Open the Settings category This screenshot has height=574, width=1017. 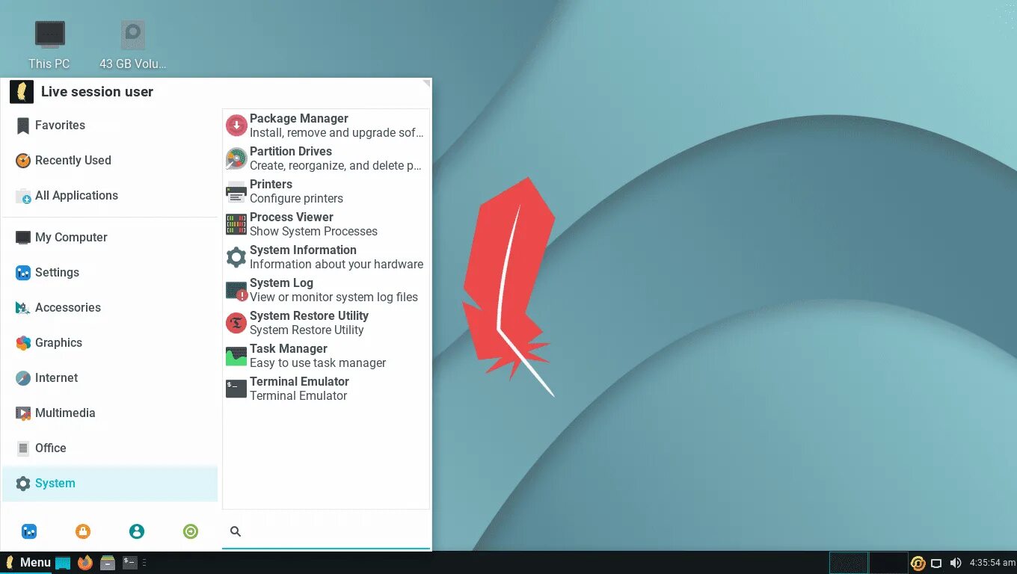pyautogui.click(x=110, y=273)
